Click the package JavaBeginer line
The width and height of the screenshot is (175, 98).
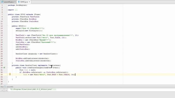[x=17, y=5]
